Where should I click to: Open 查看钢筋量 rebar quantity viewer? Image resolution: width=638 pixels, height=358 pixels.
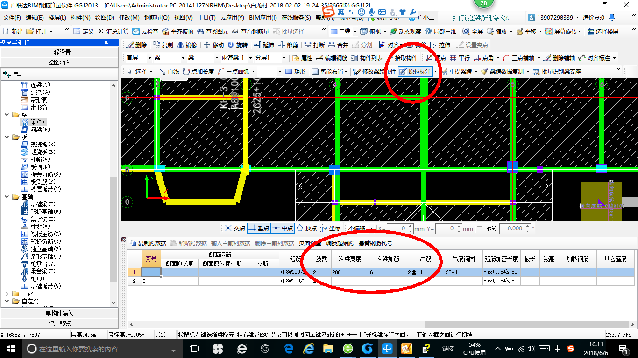pyautogui.click(x=250, y=31)
